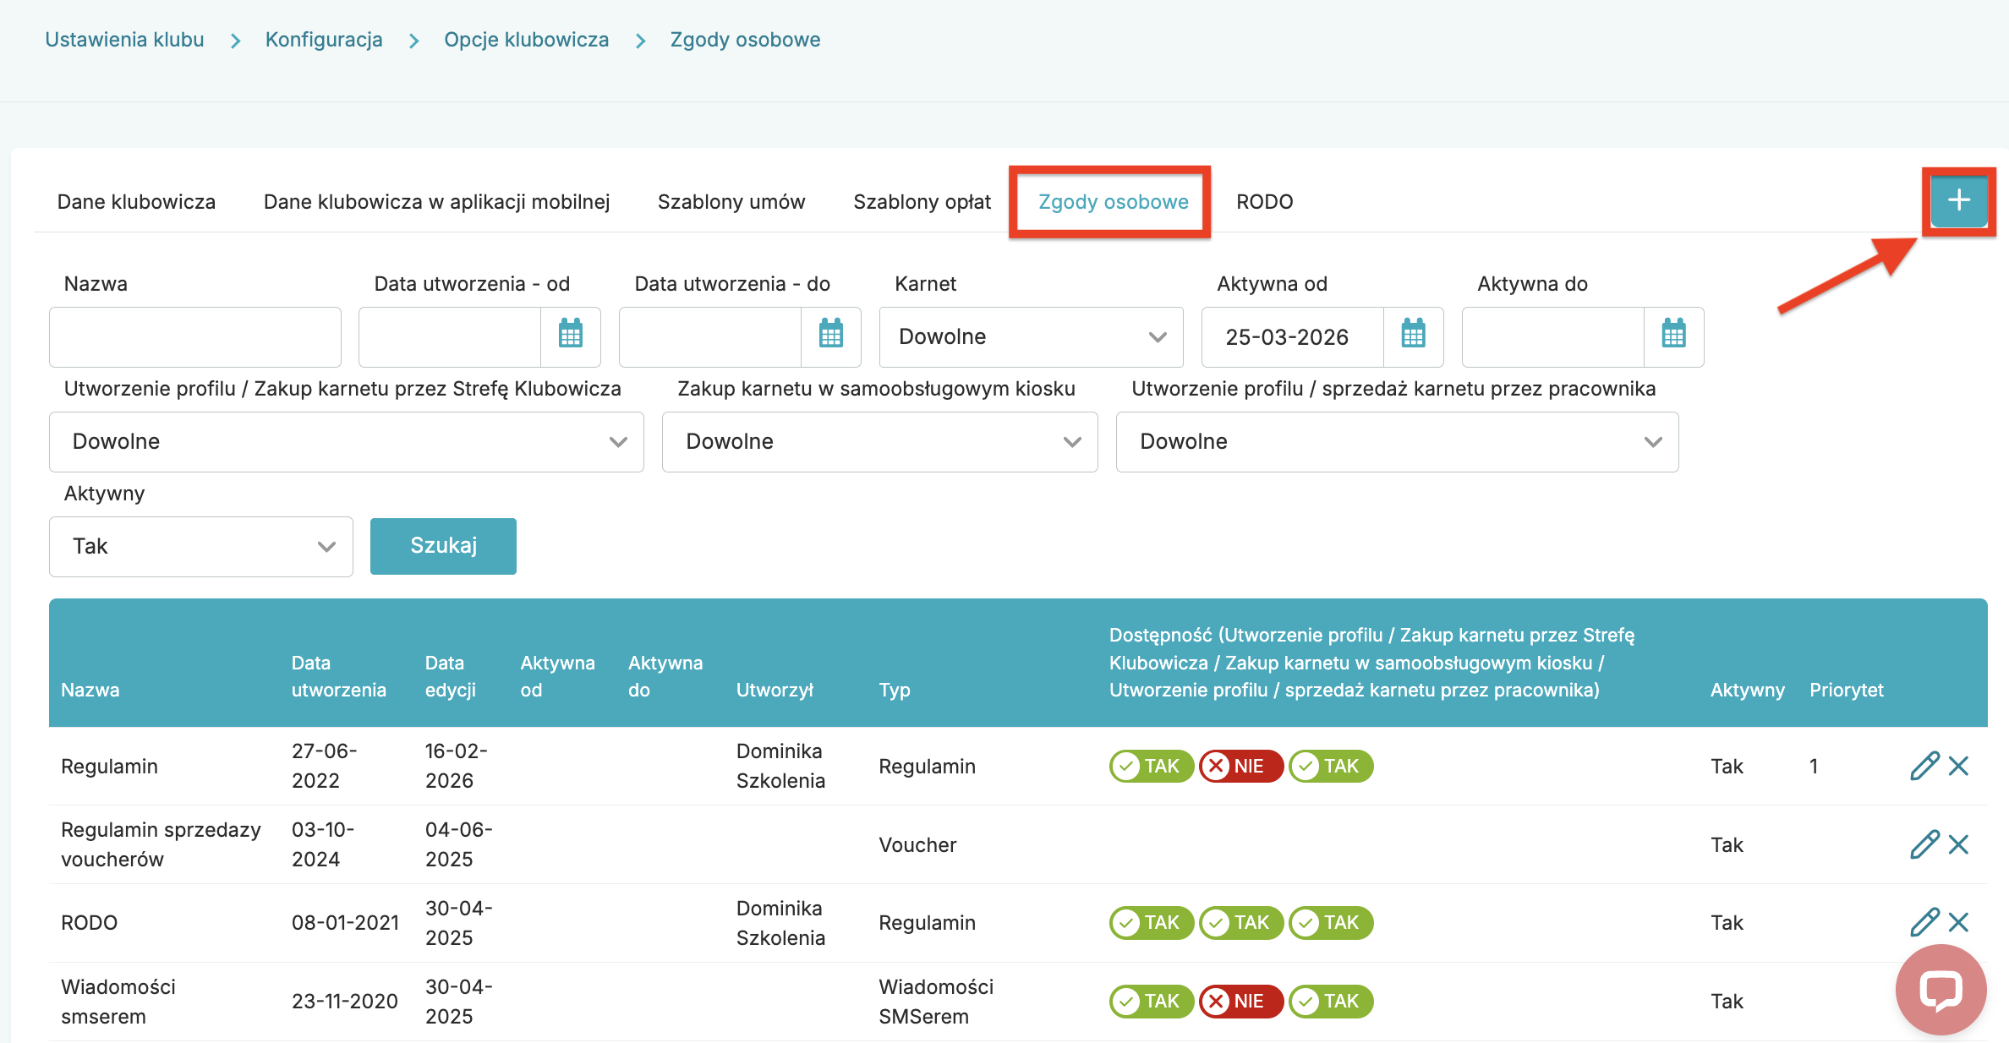Open the Aktywna do calendar picker
This screenshot has width=2009, height=1043.
1673,336
